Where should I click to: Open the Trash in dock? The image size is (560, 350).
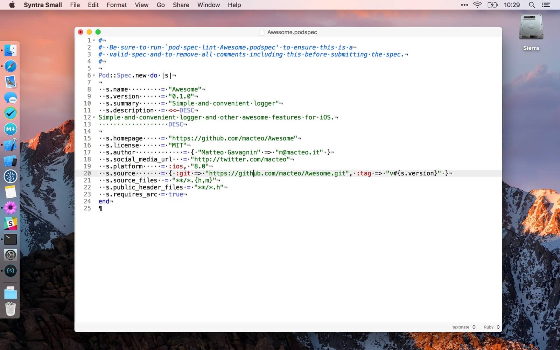[10, 309]
